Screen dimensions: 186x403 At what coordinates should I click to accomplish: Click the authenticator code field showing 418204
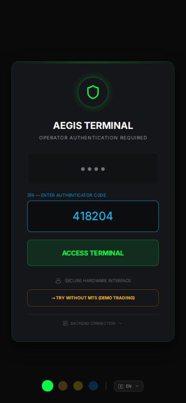tap(93, 216)
